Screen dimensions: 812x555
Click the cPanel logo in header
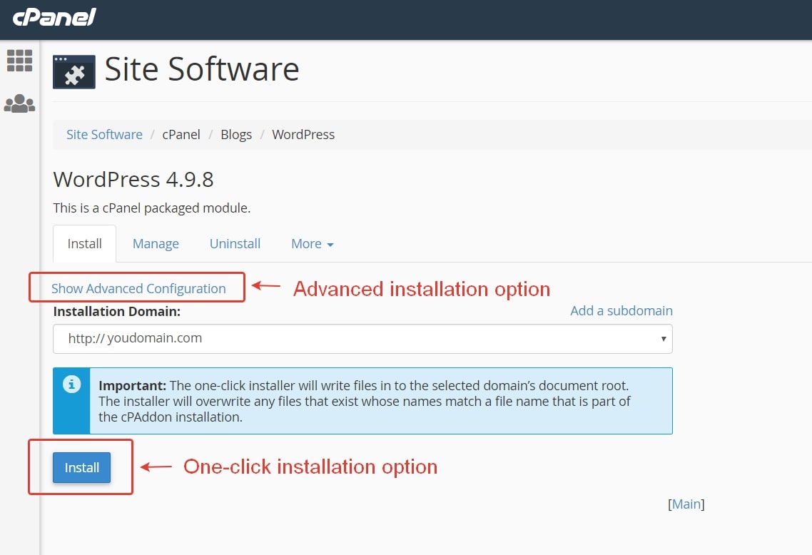click(x=54, y=18)
